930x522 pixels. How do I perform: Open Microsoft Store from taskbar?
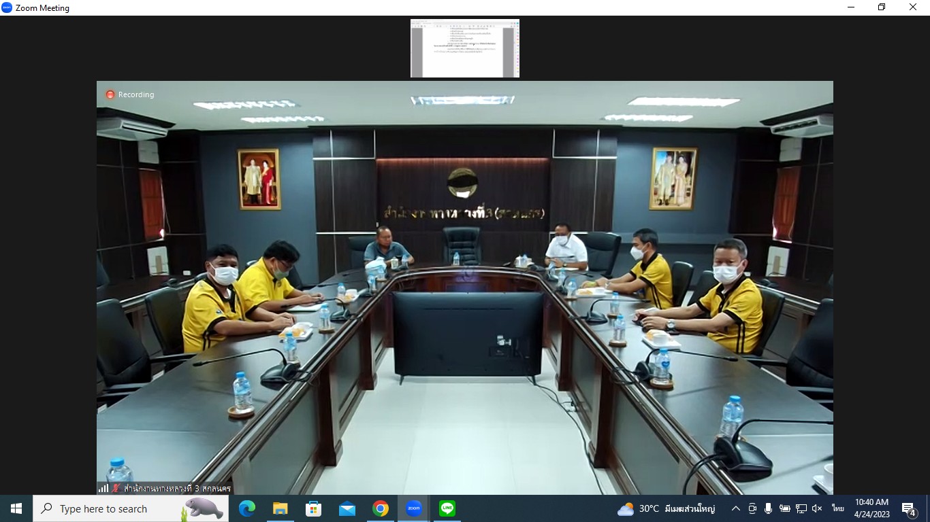pos(313,508)
